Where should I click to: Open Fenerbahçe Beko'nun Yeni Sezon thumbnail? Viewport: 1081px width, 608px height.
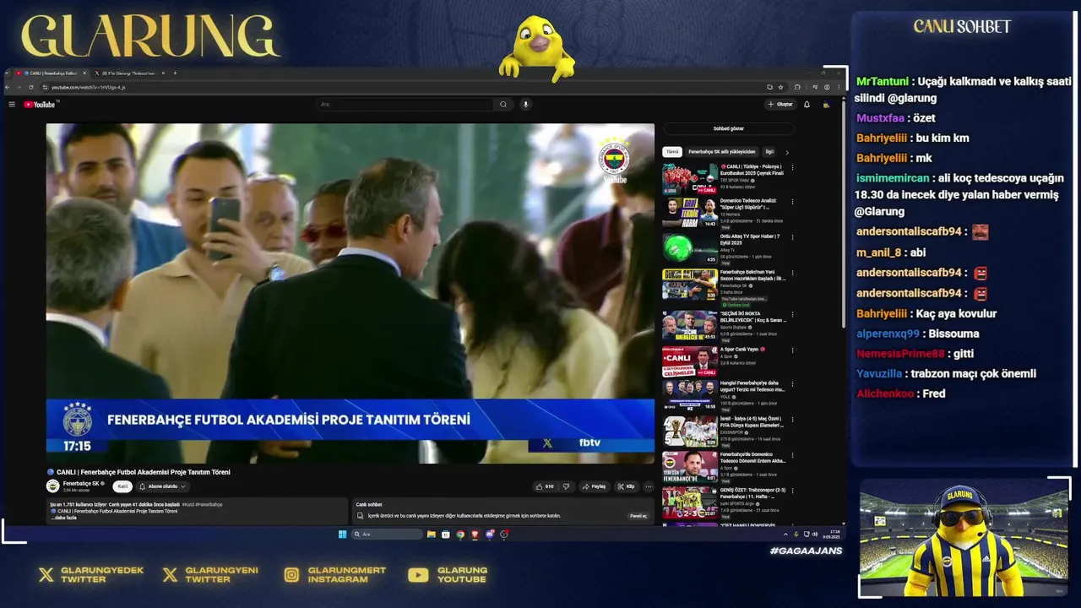coord(690,285)
